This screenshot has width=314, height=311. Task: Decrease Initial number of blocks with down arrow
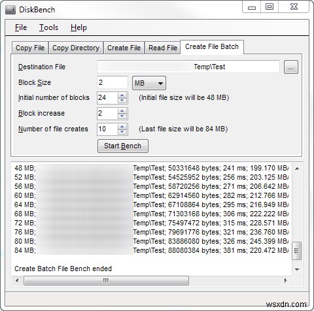122,101
